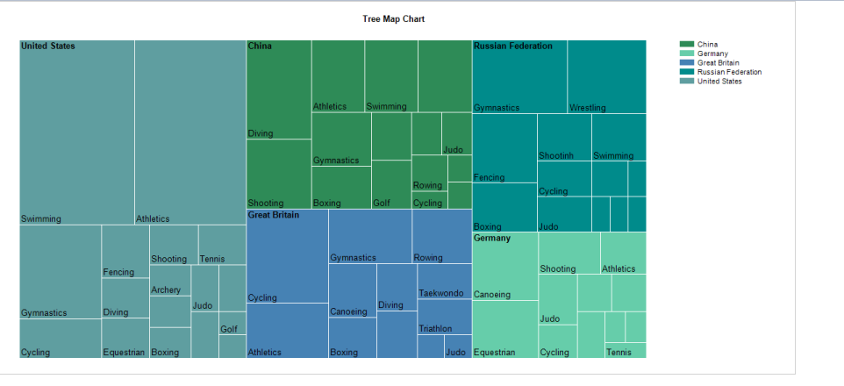This screenshot has width=844, height=386.
Task: Click the United States Equestrian tile
Action: tap(125, 339)
